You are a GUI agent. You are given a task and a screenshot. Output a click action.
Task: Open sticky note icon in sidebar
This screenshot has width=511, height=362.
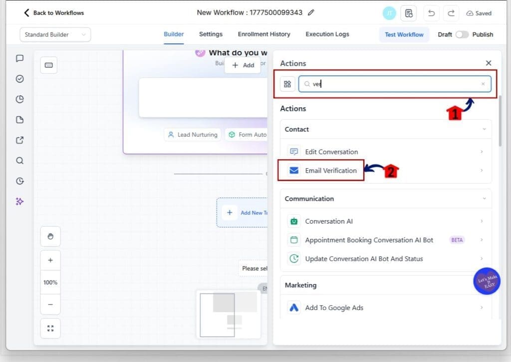point(20,120)
